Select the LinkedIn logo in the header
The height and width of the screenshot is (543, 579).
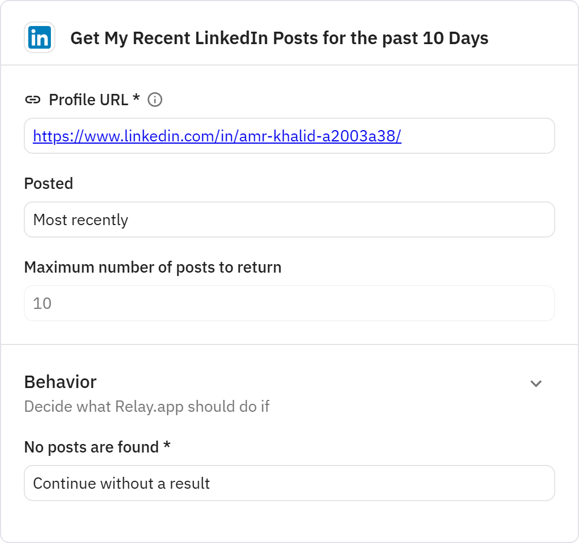[x=40, y=37]
